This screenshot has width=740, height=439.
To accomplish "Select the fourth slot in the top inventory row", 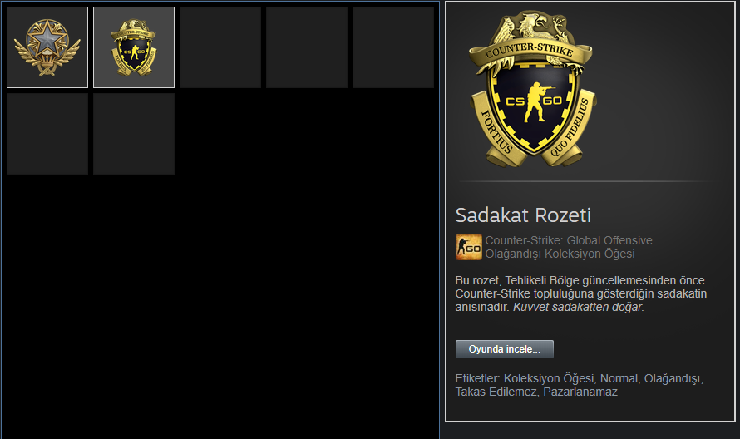I will coord(307,47).
